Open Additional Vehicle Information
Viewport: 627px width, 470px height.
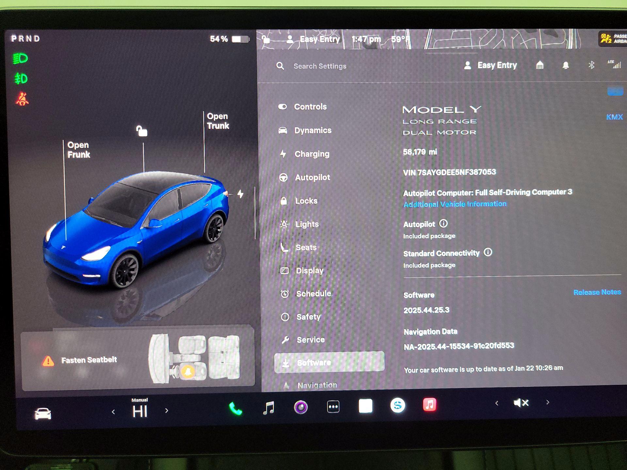tap(455, 204)
